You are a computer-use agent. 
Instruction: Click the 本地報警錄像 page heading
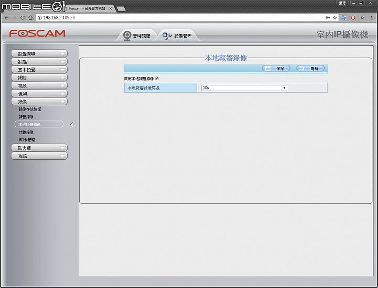click(x=226, y=58)
